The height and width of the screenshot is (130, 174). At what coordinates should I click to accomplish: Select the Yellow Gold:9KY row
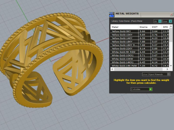(x=140, y=31)
